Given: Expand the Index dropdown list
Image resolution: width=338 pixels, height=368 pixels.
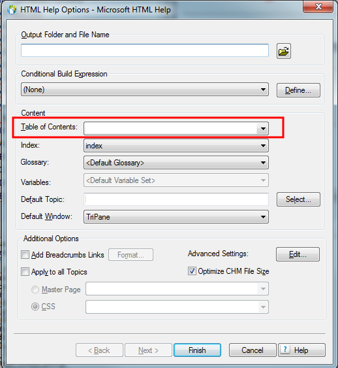Looking at the screenshot, I should (x=176, y=146).
